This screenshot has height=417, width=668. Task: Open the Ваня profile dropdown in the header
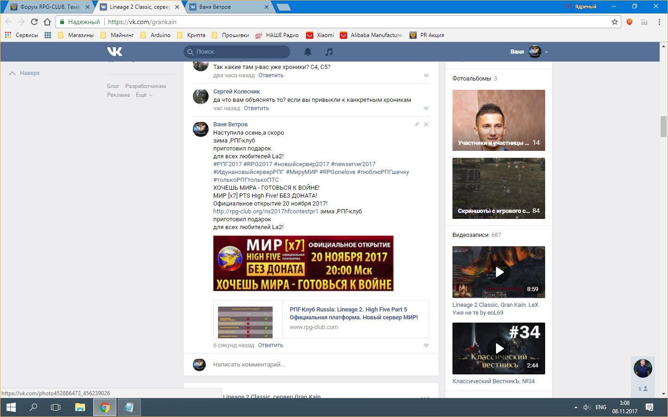point(529,51)
